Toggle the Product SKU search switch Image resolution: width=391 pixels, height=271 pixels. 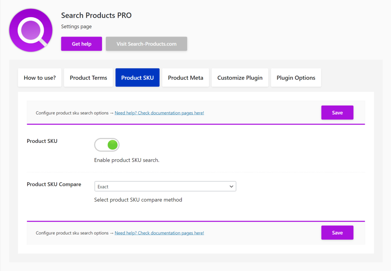[107, 145]
